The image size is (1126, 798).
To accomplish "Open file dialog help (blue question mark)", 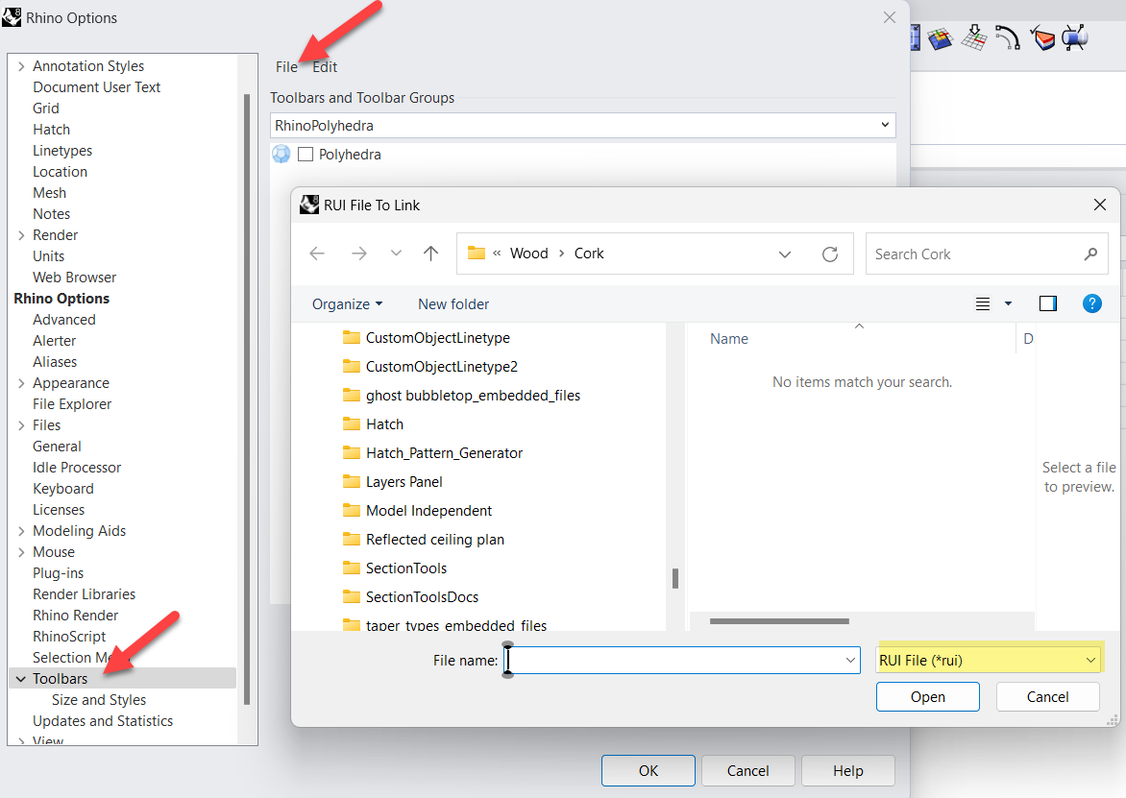I will [1091, 303].
